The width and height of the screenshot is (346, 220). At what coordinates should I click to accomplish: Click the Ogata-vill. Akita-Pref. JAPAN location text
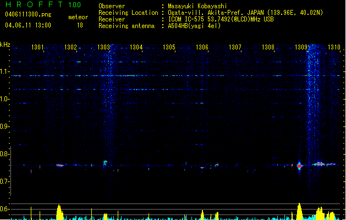coord(245,13)
